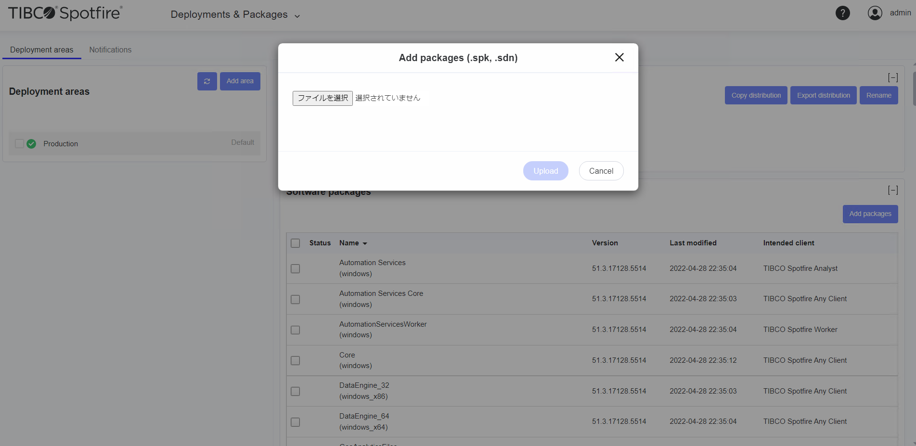Image resolution: width=916 pixels, height=446 pixels.
Task: Click the file chooser button in dialog
Action: 323,98
